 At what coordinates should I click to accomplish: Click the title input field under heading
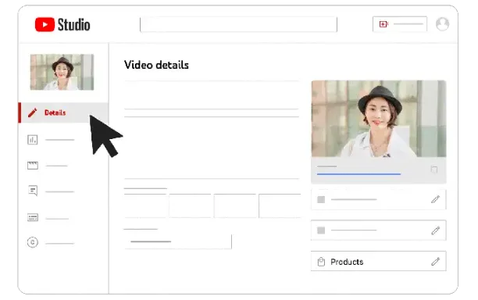pyautogui.click(x=211, y=95)
